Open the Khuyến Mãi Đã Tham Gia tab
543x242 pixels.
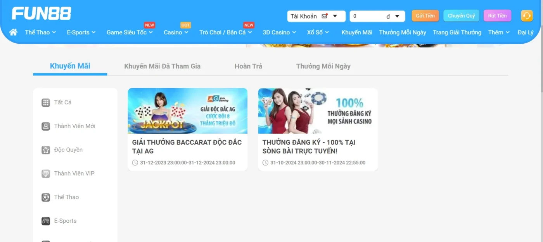click(162, 66)
